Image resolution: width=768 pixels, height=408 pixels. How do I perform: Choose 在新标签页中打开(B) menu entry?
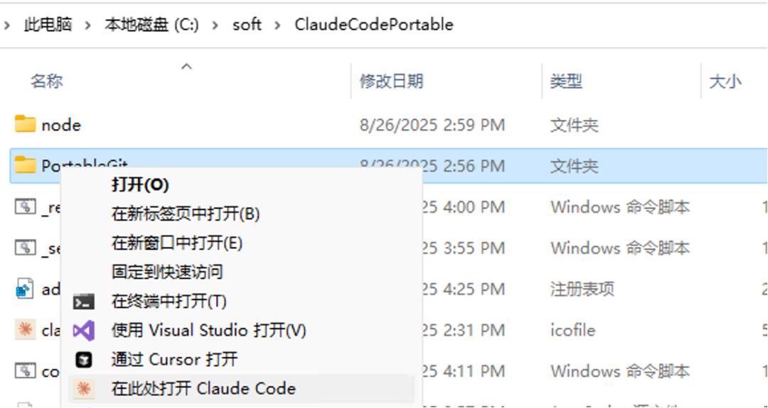[x=186, y=214]
